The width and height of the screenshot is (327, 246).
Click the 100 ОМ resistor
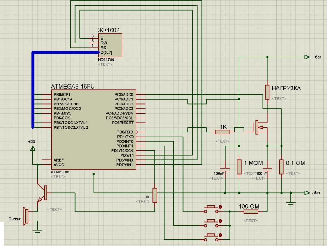click(x=251, y=212)
